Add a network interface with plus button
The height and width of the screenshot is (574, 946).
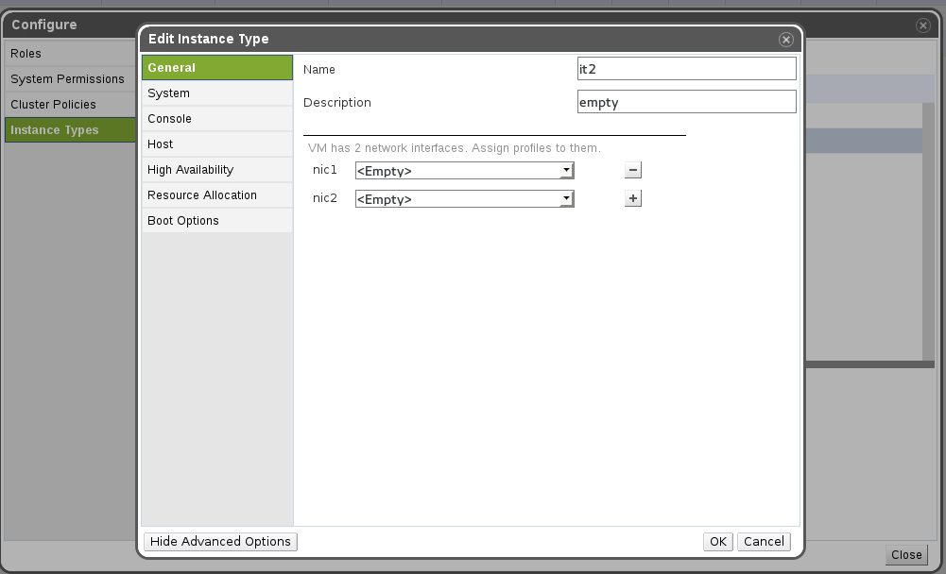coord(633,198)
